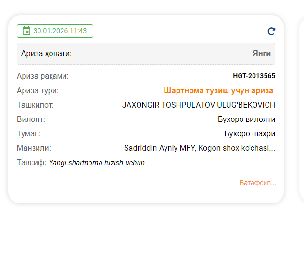This screenshot has width=304, height=263.
Task: Click the Бухоро вилояти region value
Action: point(246,119)
